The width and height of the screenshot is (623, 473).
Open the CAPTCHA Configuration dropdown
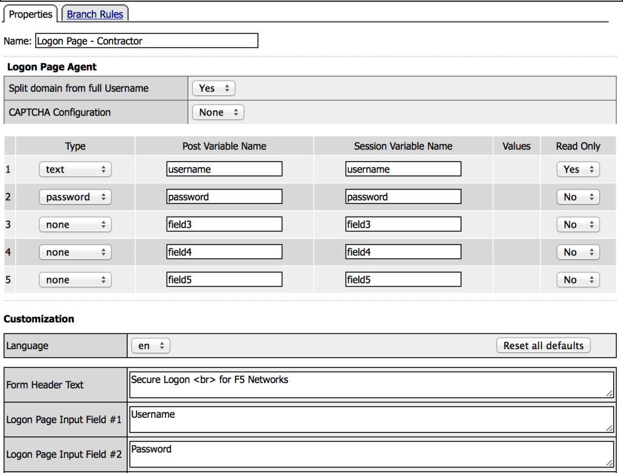tap(217, 112)
